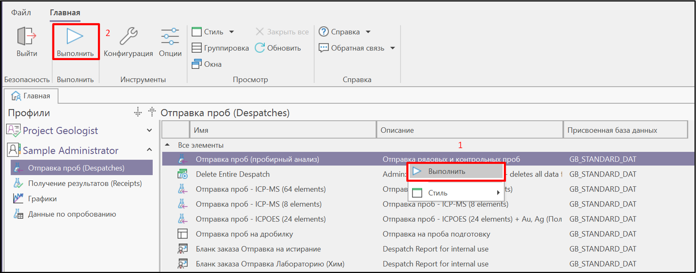Click the Project Geologist profile icon

[14, 130]
